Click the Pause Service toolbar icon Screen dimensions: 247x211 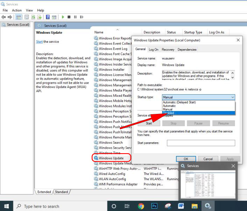point(75,17)
